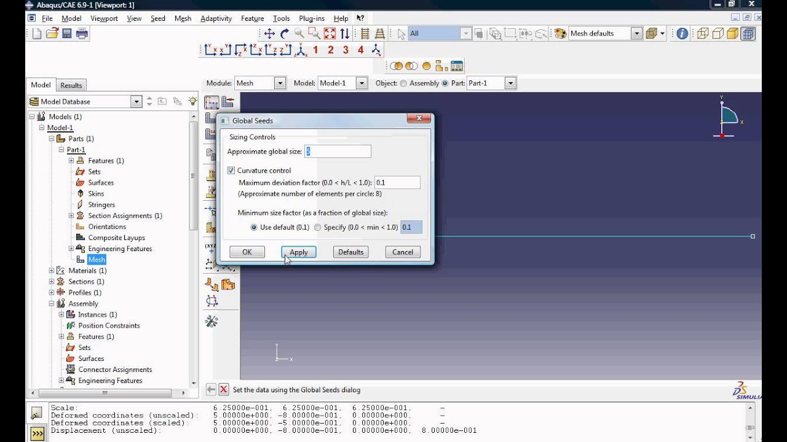
Task: Click the Auto-Fit View icon
Action: [330, 34]
